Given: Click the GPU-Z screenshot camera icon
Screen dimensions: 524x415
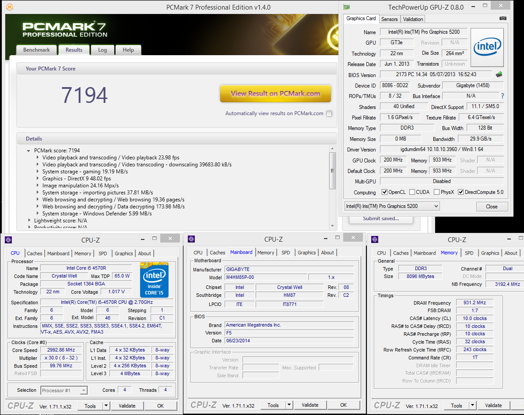Looking at the screenshot, I should point(503,18).
